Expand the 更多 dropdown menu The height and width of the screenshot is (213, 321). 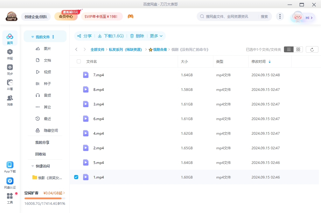coord(156,36)
